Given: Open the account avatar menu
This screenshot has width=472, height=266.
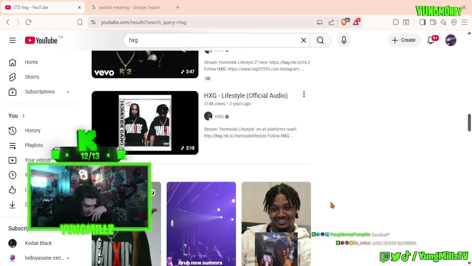Looking at the screenshot, I should point(451,40).
